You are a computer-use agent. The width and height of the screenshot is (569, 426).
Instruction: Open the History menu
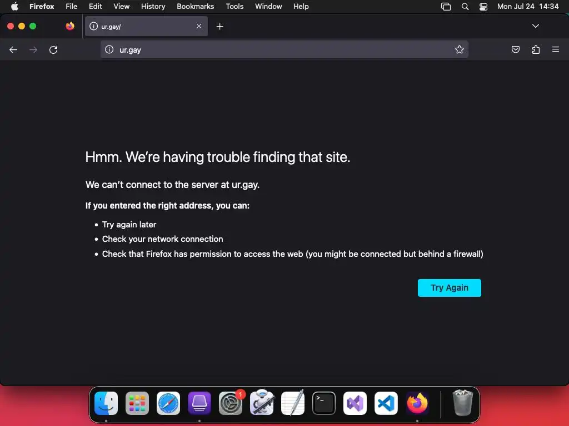[x=153, y=6]
